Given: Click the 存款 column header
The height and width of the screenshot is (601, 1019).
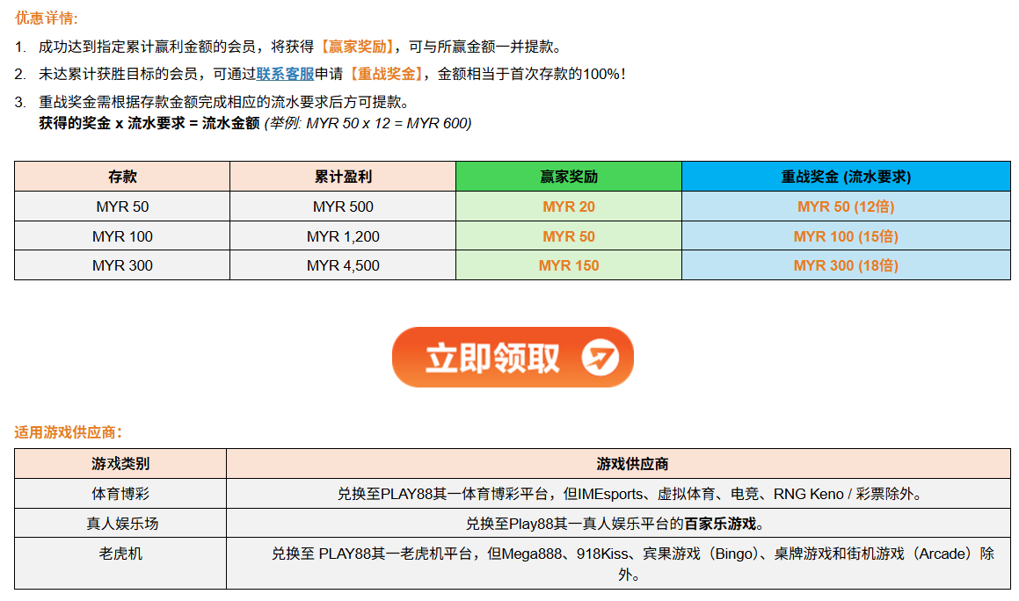Looking at the screenshot, I should pos(122,177).
